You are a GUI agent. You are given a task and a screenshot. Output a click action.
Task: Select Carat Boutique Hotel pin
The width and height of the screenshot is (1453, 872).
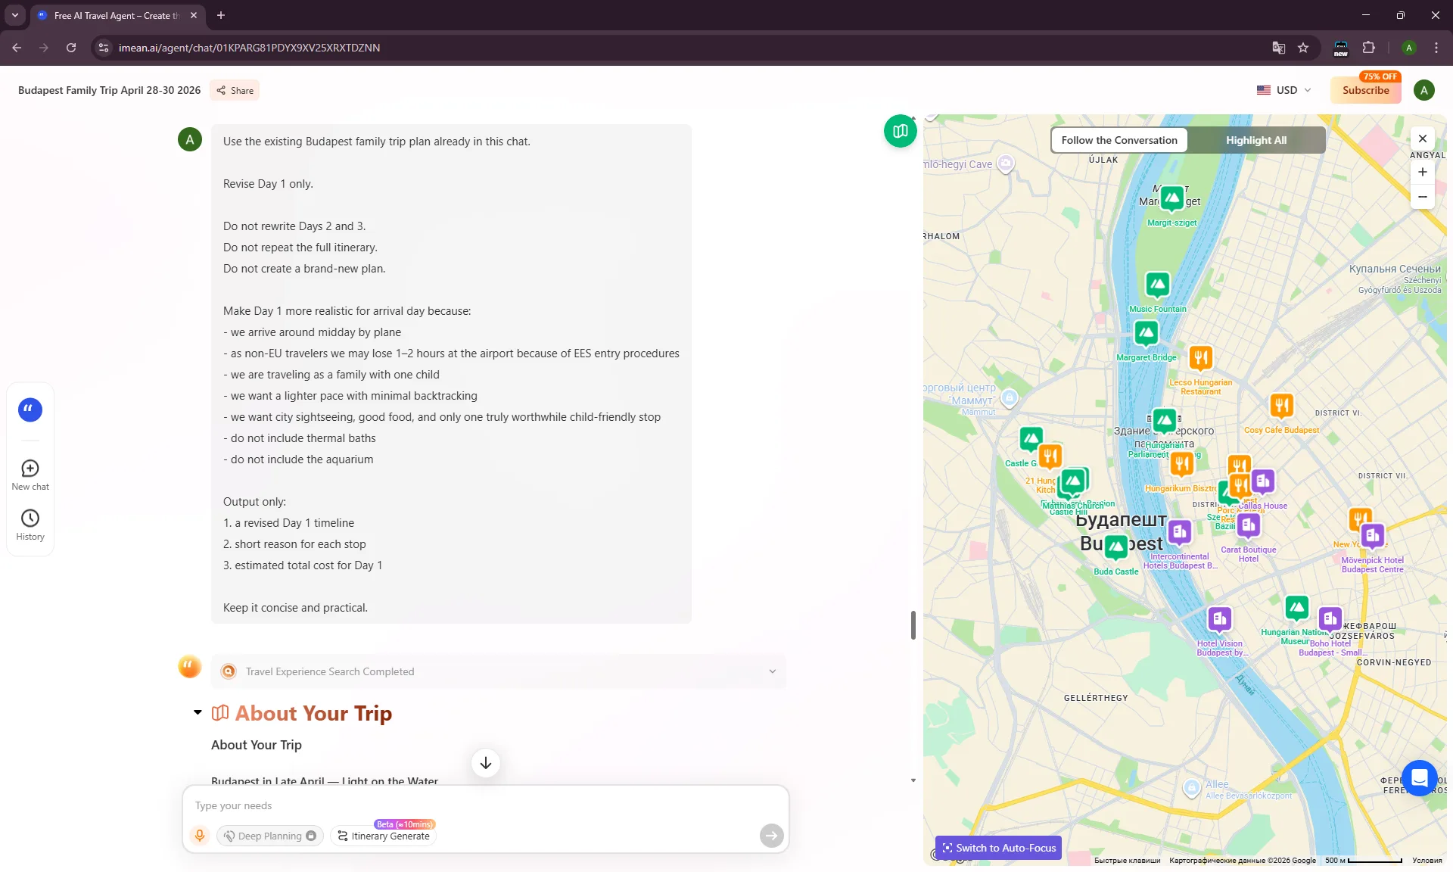[1249, 525]
